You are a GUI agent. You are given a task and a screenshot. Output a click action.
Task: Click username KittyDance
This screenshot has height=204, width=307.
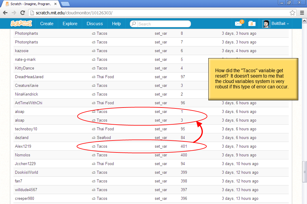(25, 68)
